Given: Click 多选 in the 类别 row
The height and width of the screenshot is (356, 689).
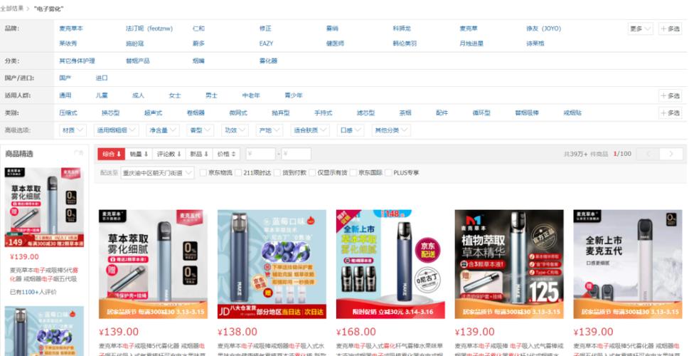Looking at the screenshot, I should point(670,113).
